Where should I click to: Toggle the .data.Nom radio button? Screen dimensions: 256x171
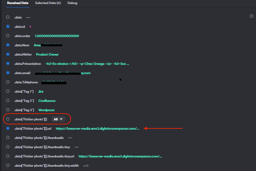(8, 45)
